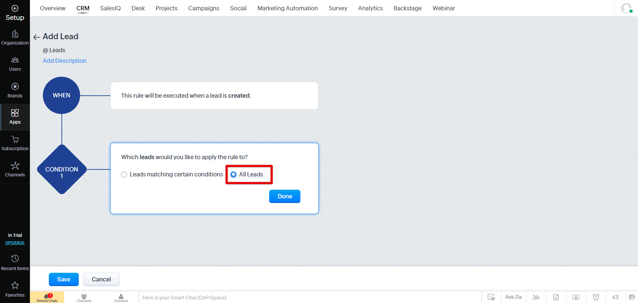Switch to the Marketing Automation tab
The width and height of the screenshot is (638, 303).
(287, 8)
